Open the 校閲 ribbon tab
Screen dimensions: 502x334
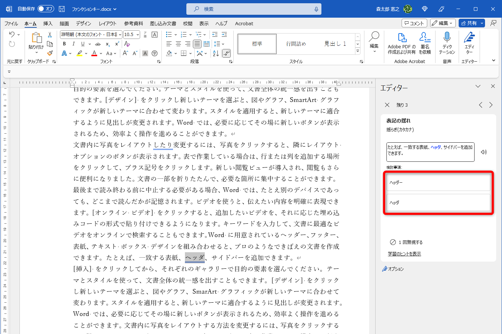(x=187, y=23)
